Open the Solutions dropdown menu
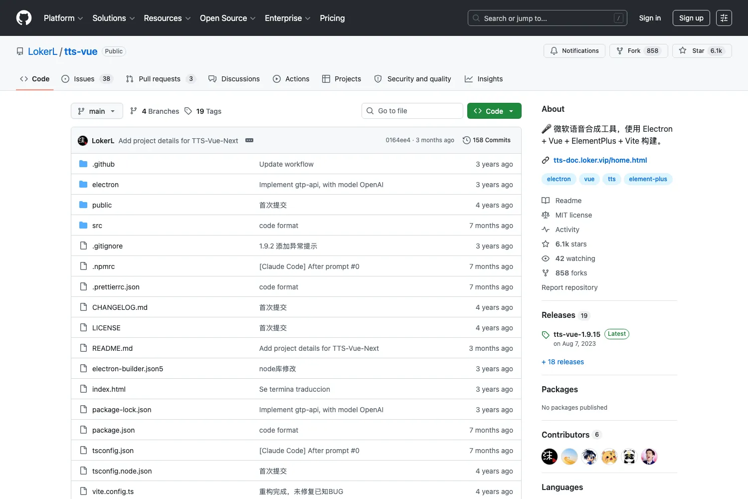The image size is (748, 499). click(114, 18)
